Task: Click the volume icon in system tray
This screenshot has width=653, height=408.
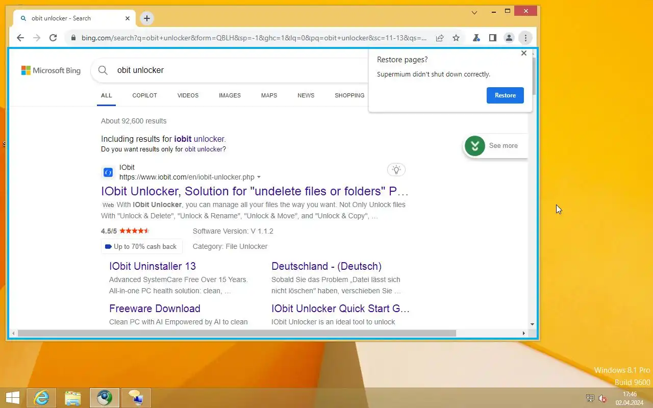Action: 602,398
